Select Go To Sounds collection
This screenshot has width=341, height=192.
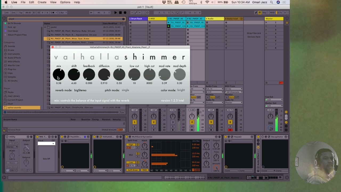coord(14,23)
